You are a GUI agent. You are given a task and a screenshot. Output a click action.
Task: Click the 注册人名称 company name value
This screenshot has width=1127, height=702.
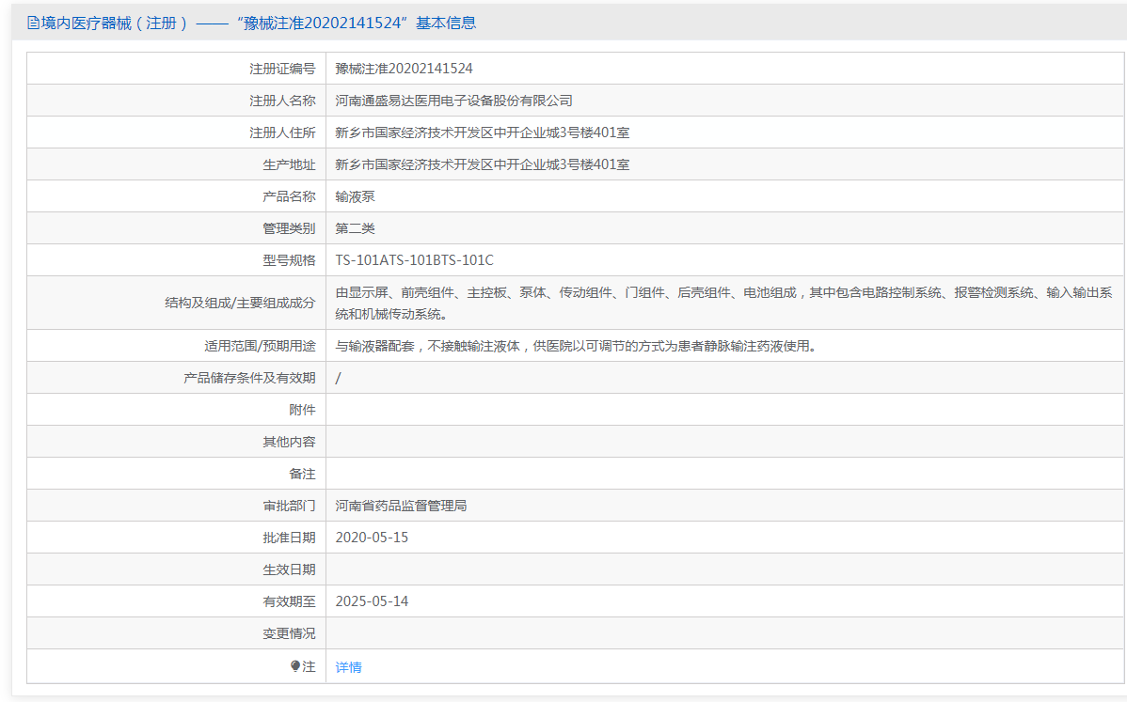(x=453, y=101)
